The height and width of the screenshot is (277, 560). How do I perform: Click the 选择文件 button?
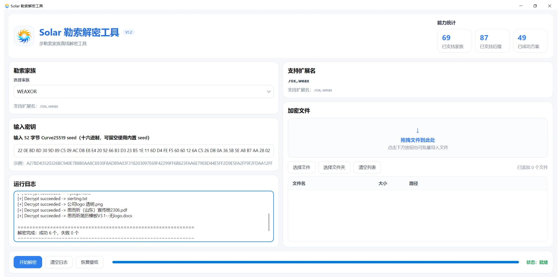(x=302, y=167)
